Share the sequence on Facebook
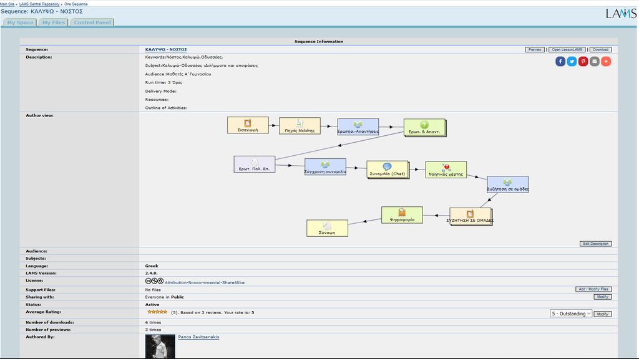 click(560, 62)
